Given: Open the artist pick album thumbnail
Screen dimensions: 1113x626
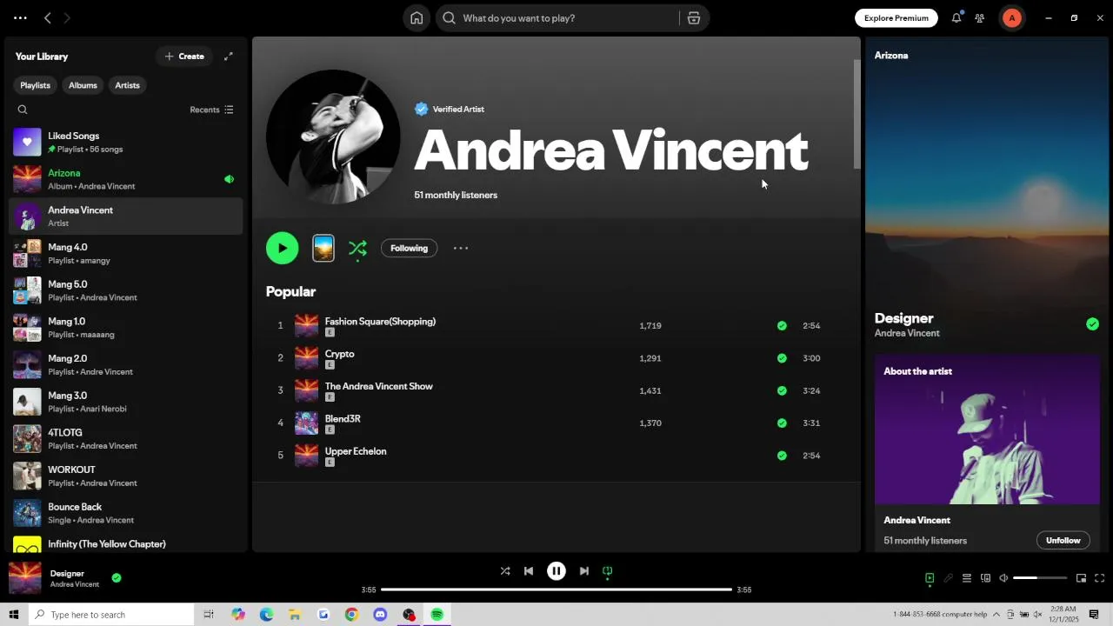Looking at the screenshot, I should (x=323, y=248).
